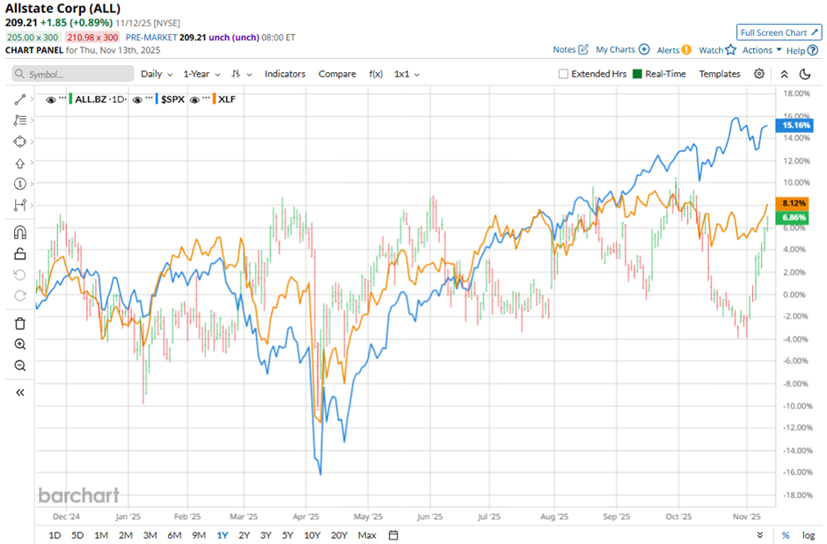Enable Extended Hrs checkbox

click(563, 74)
